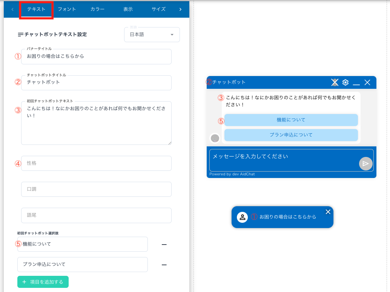Click the メッセージを入力してください message field
This screenshot has height=292, width=390.
click(x=272, y=156)
